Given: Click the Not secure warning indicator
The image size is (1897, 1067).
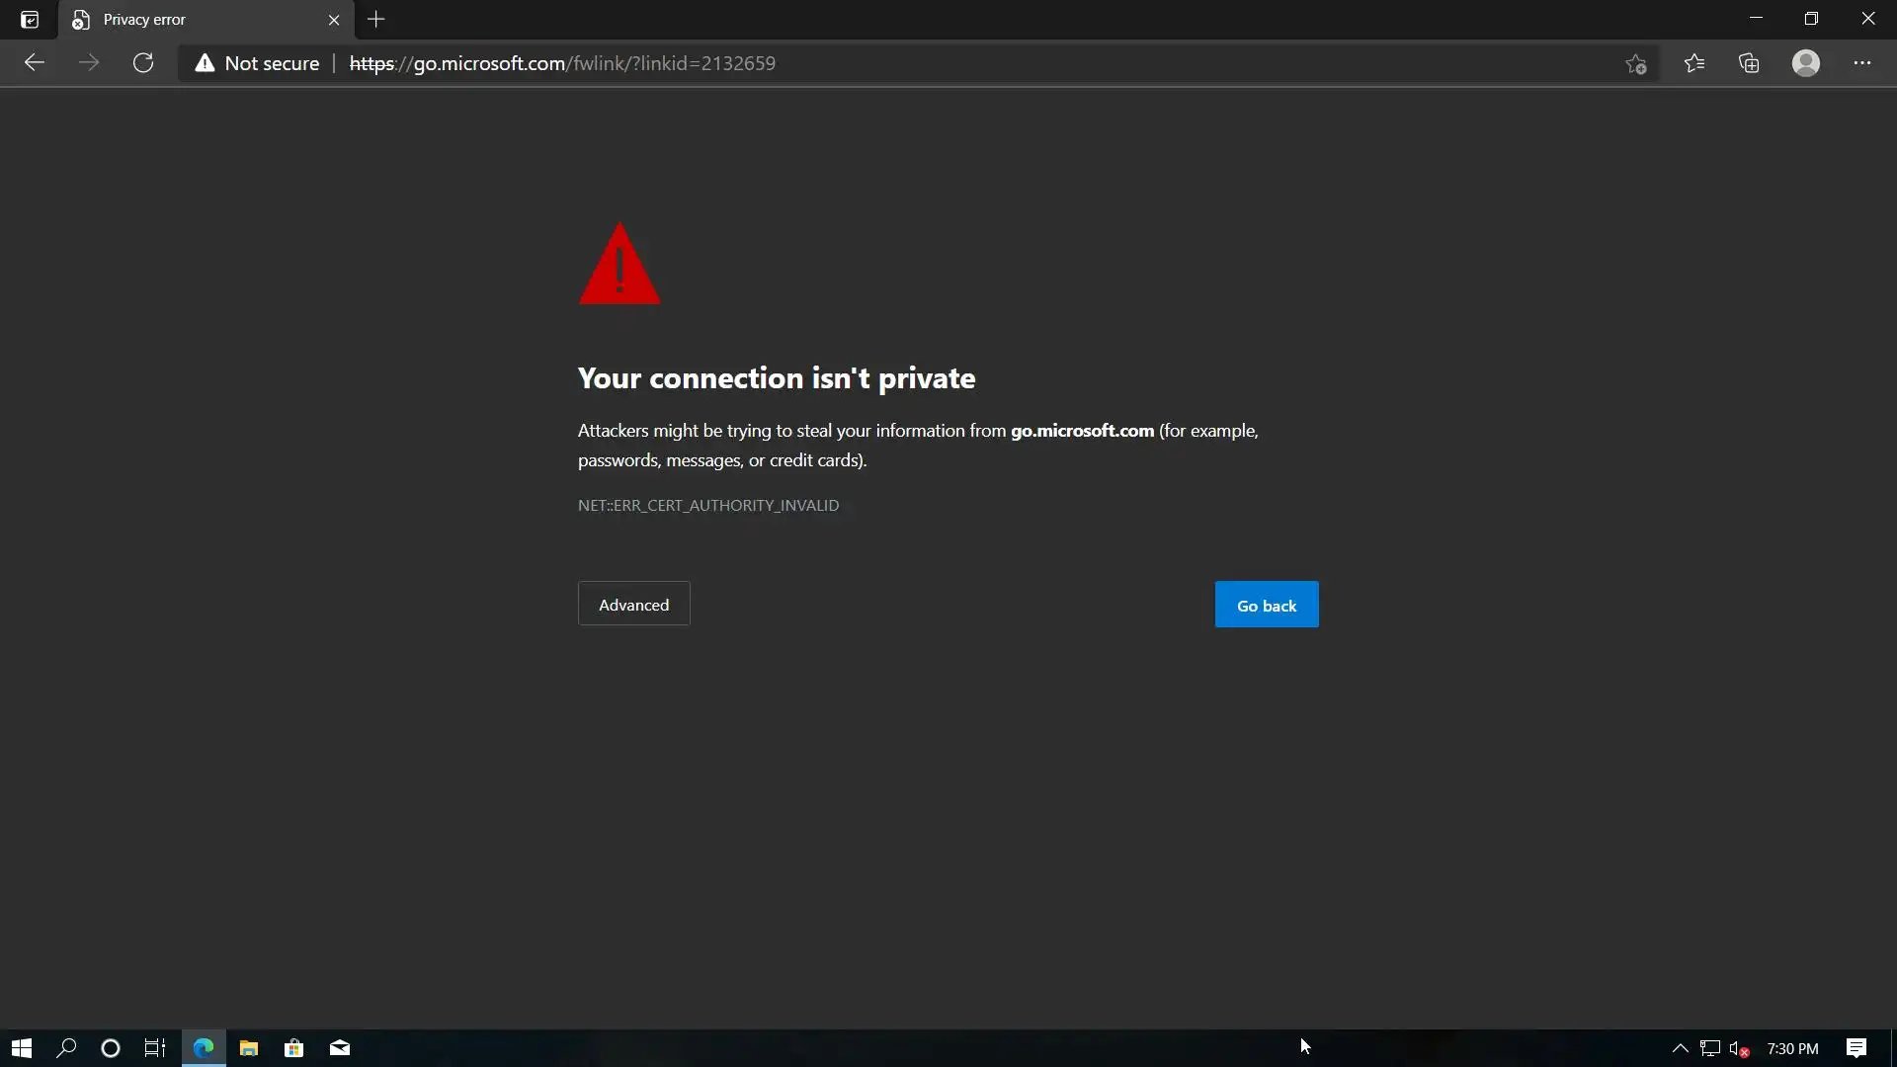Looking at the screenshot, I should pyautogui.click(x=258, y=63).
